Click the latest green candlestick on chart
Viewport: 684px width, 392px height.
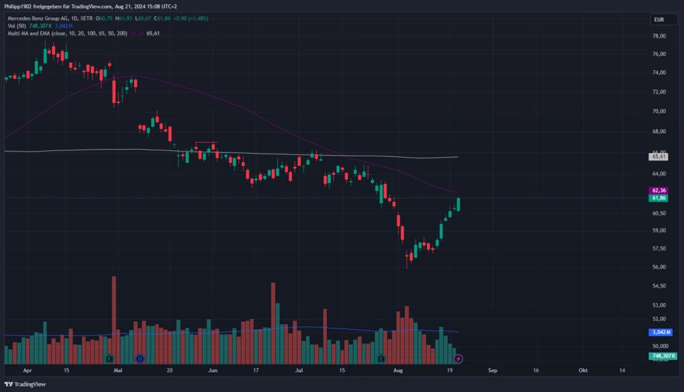[x=458, y=204]
